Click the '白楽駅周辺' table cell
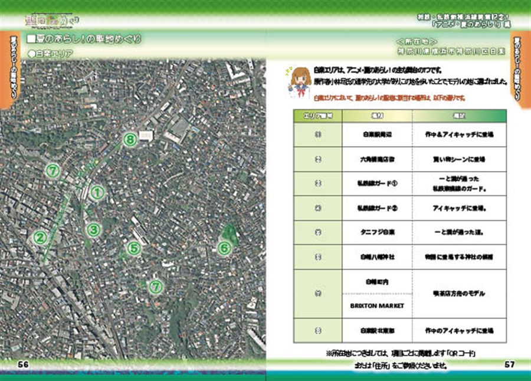 pos(377,134)
